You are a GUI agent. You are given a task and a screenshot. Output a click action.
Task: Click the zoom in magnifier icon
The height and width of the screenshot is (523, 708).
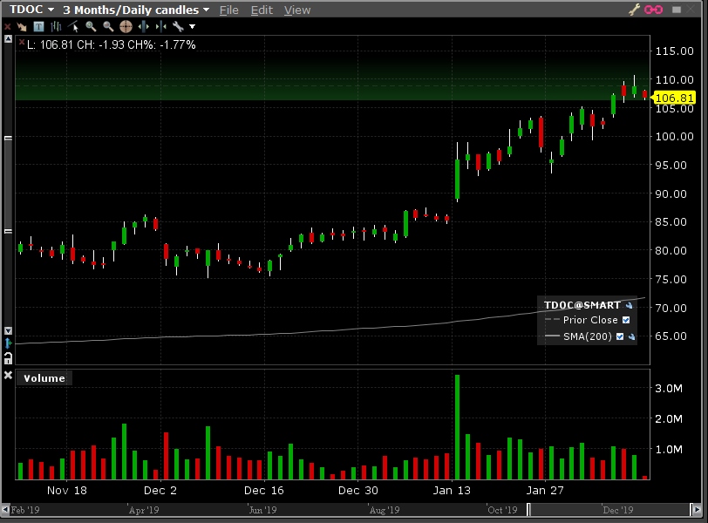[x=91, y=26]
